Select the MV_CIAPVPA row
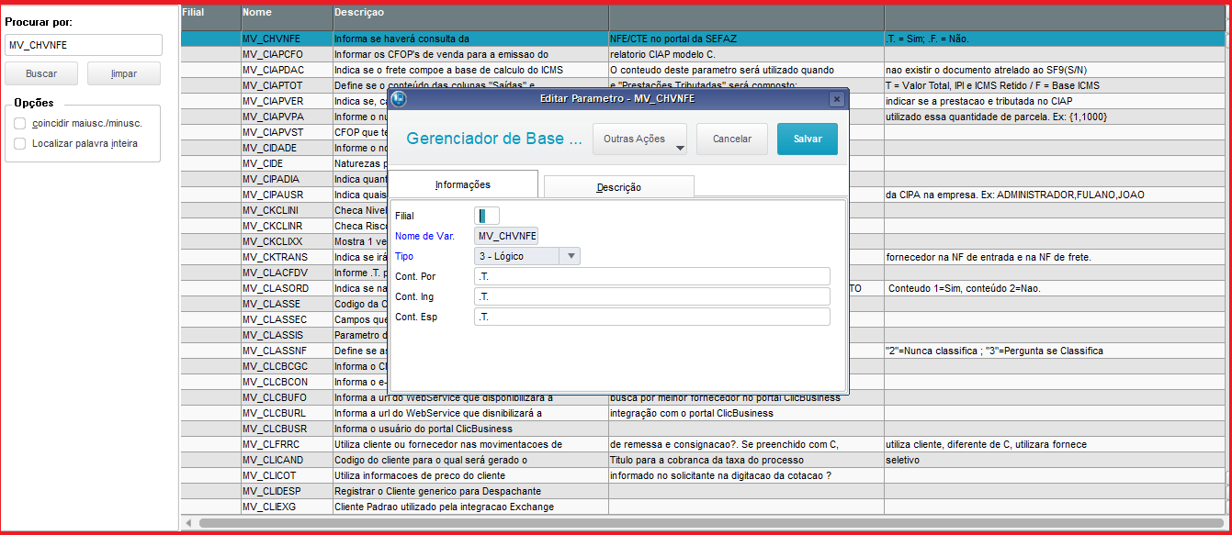Viewport: 1232px width, 535px height. [703, 117]
